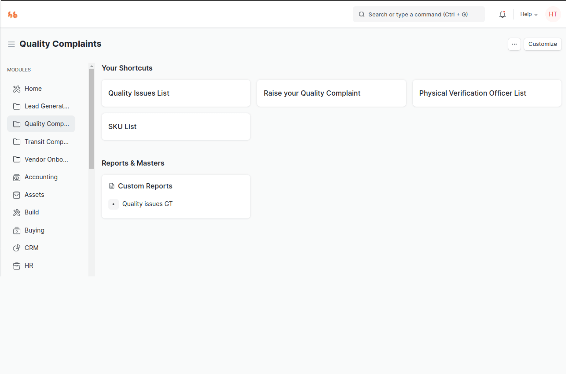Go to the Home module
Screen dimensions: 566x378
(x=33, y=89)
